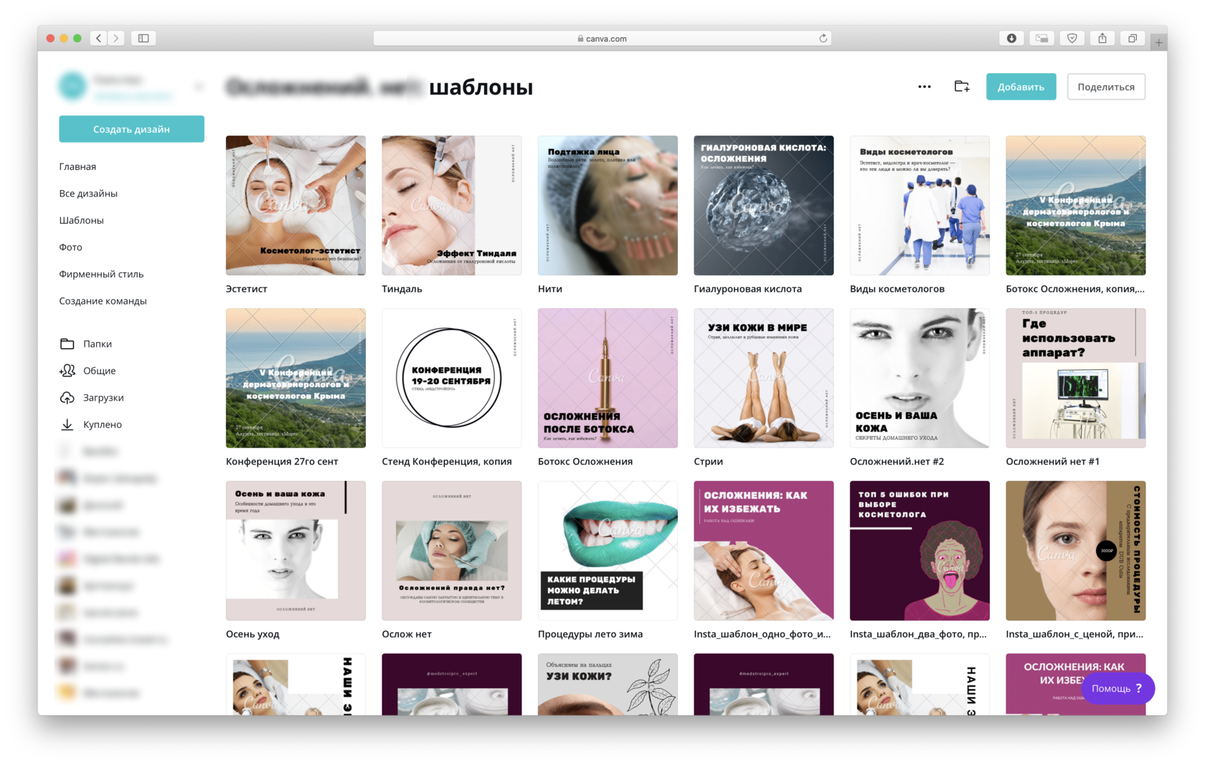The width and height of the screenshot is (1205, 765).
Task: Click the Safari forward arrow
Action: 115,38
